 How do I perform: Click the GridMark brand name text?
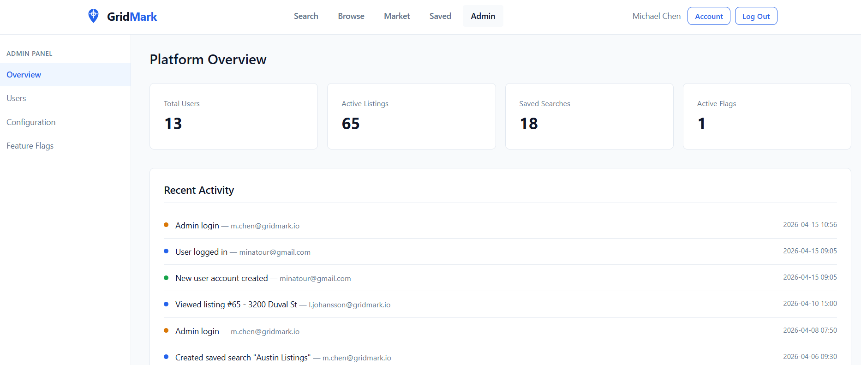pyautogui.click(x=132, y=17)
